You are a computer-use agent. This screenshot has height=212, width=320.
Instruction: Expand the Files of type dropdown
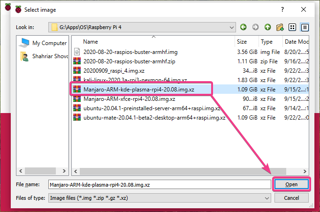[x=267, y=198]
